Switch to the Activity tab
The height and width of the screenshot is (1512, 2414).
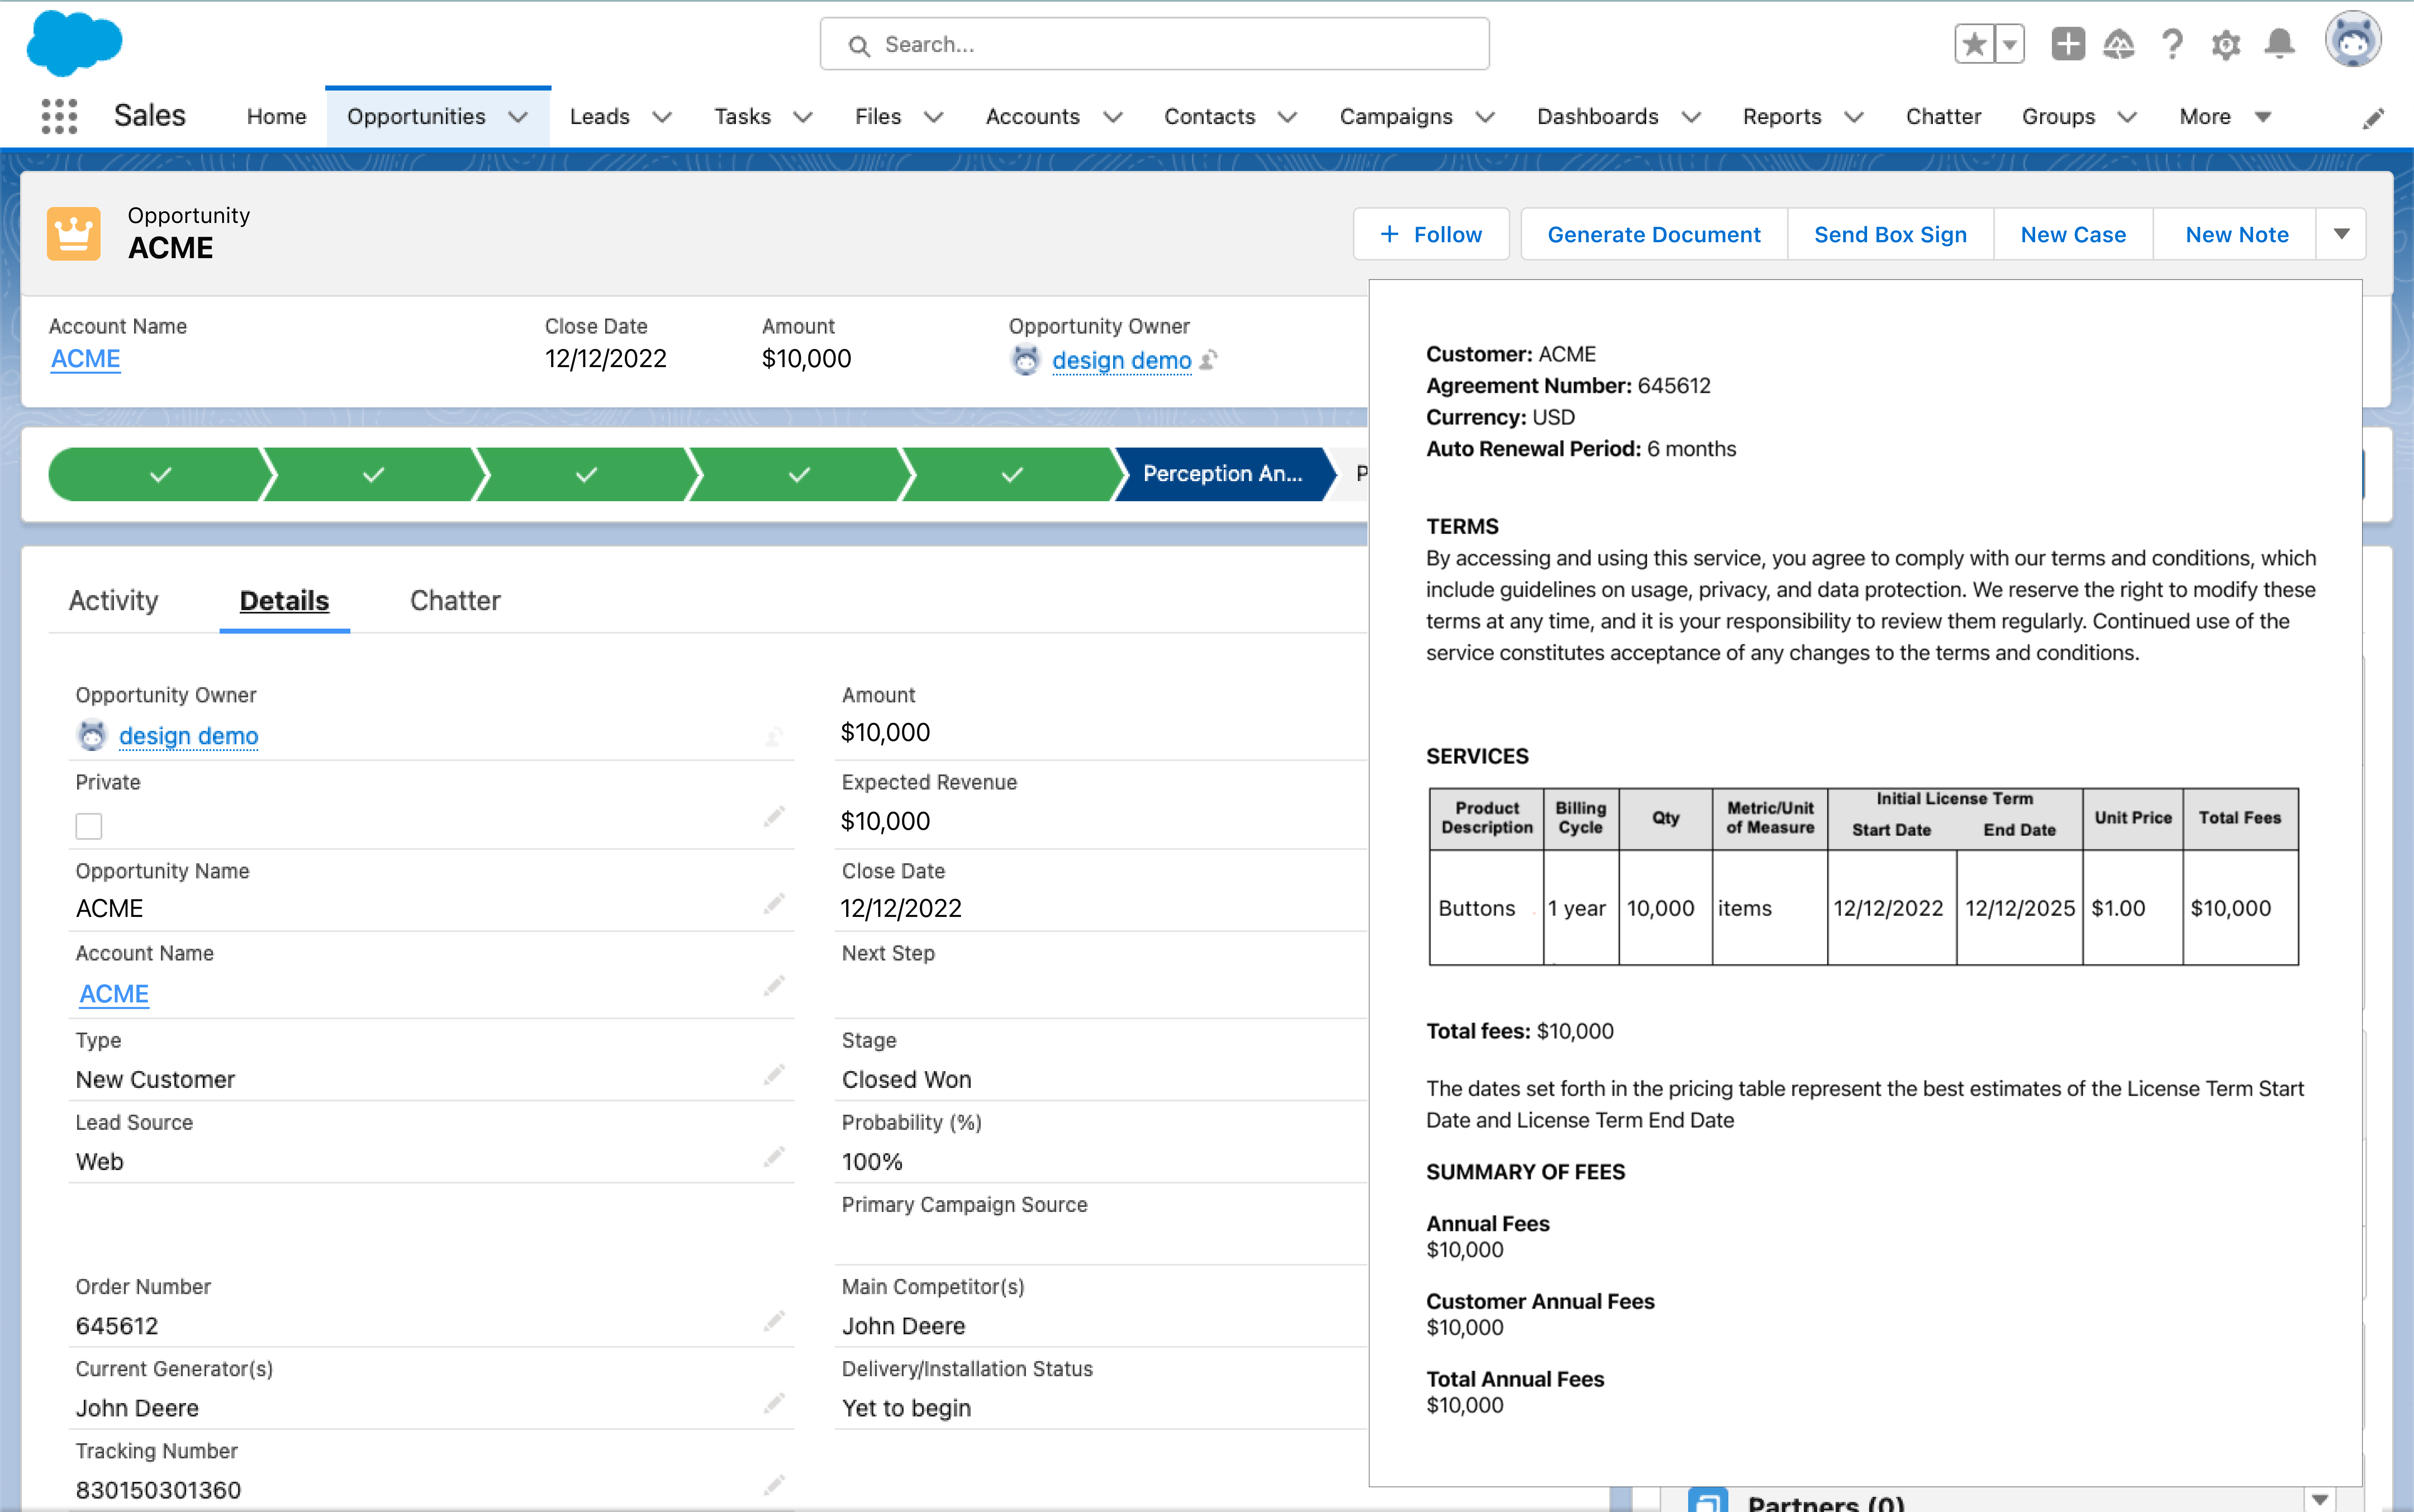coord(113,600)
